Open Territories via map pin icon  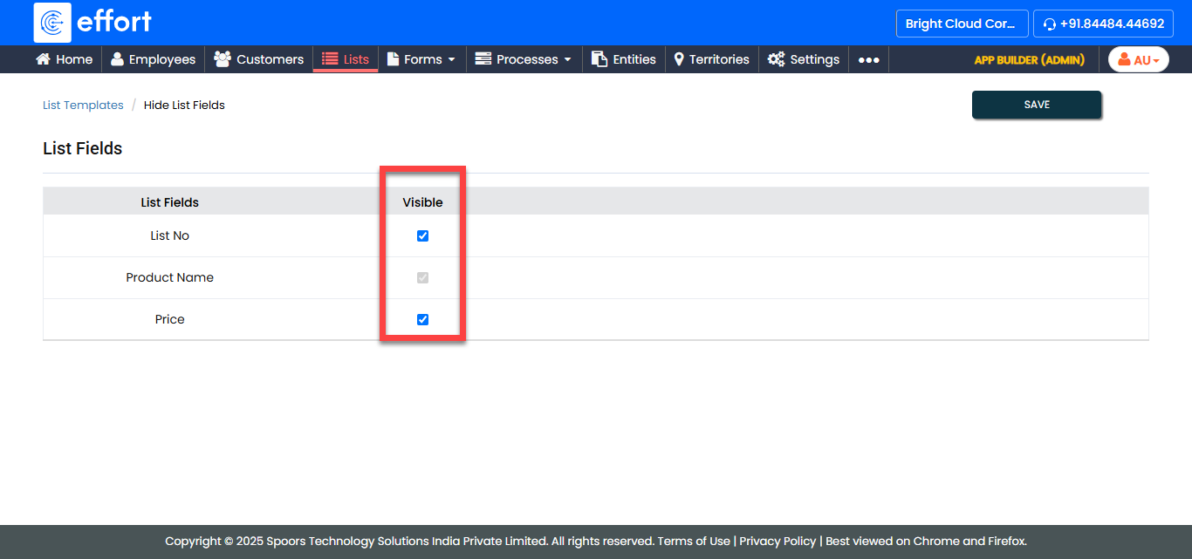679,59
